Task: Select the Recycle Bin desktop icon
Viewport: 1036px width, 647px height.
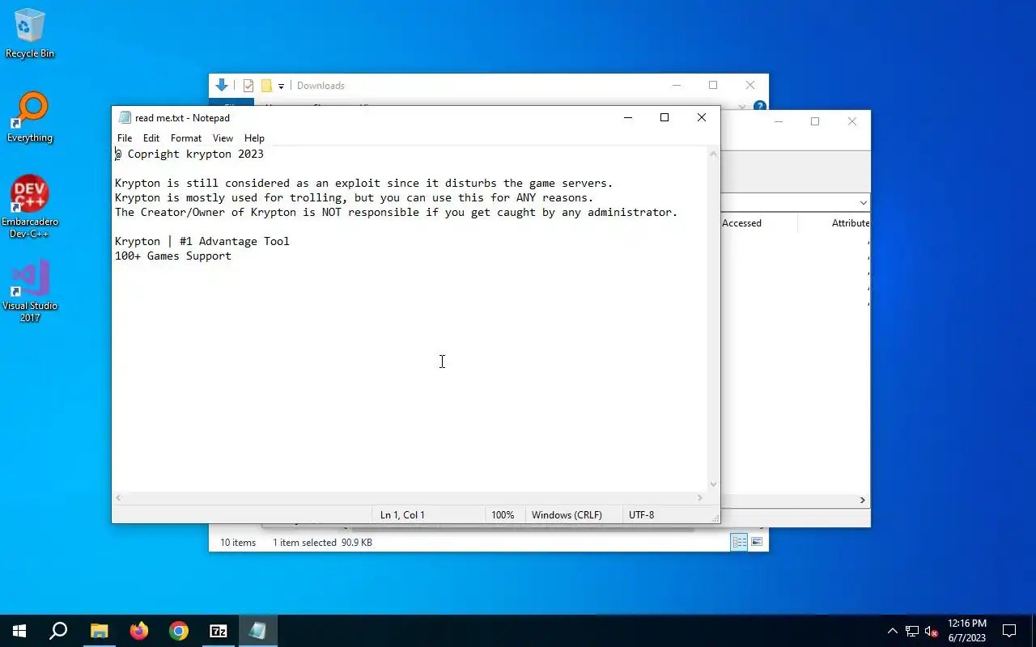Action: tap(30, 34)
